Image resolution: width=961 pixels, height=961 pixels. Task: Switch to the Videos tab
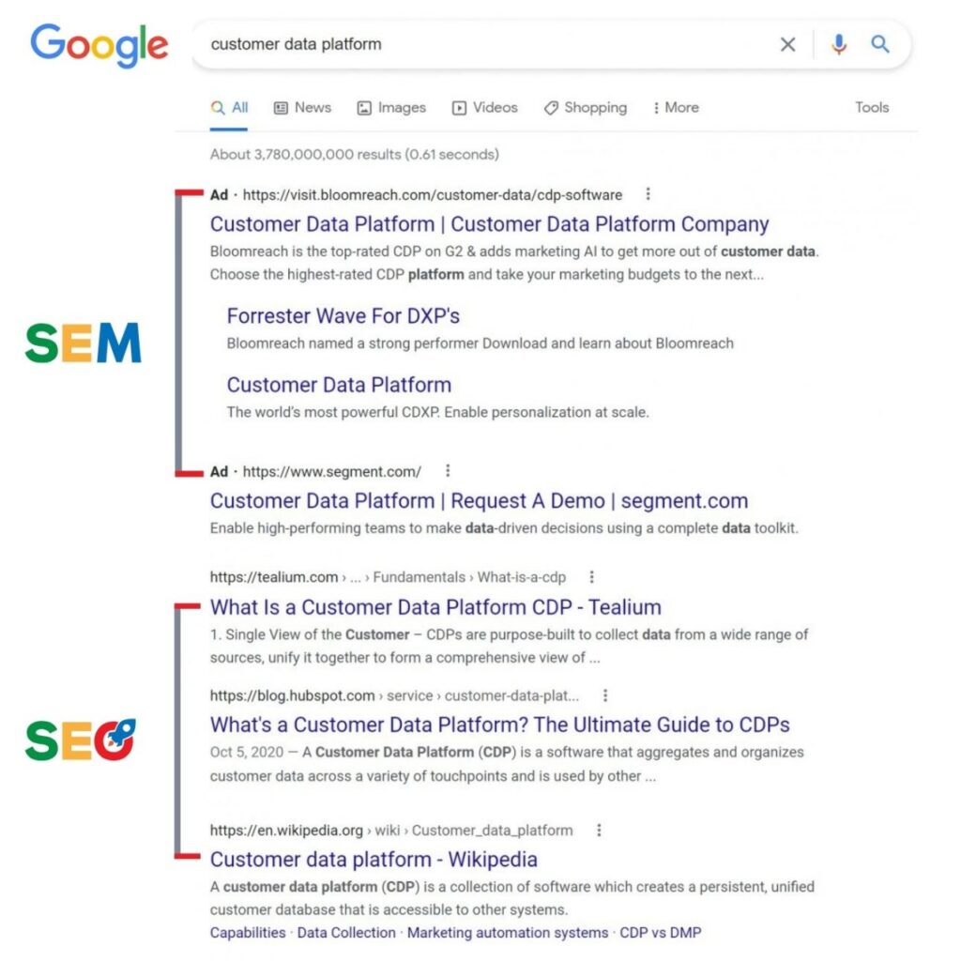click(x=484, y=107)
